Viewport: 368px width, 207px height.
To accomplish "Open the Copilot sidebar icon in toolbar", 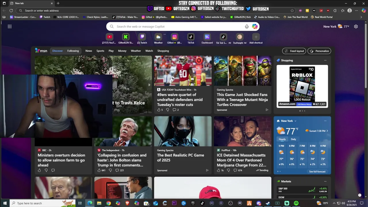I will [363, 11].
